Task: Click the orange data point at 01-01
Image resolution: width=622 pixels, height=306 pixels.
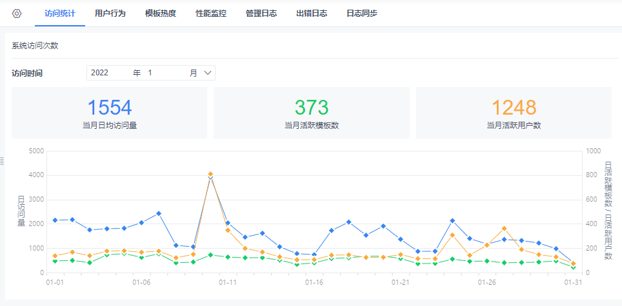Action: pyautogui.click(x=55, y=256)
